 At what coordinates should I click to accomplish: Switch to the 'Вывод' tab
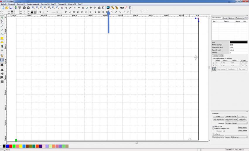click(x=225, y=18)
